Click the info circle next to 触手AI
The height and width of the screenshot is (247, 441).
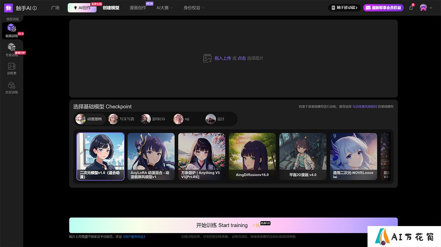point(35,8)
